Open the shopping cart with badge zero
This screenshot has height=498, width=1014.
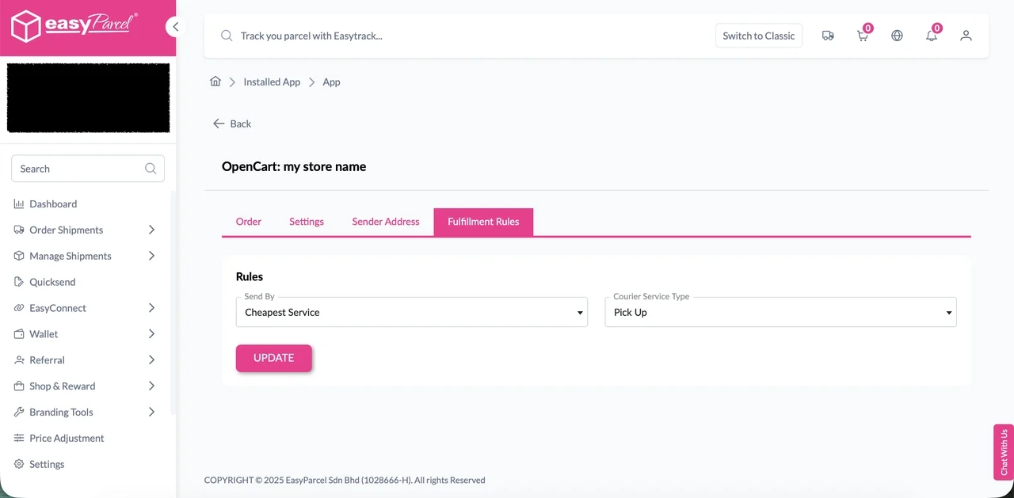(863, 36)
